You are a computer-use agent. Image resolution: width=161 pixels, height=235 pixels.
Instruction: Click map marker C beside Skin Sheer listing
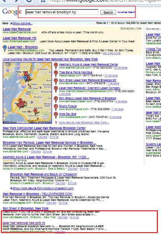pos(56,81)
